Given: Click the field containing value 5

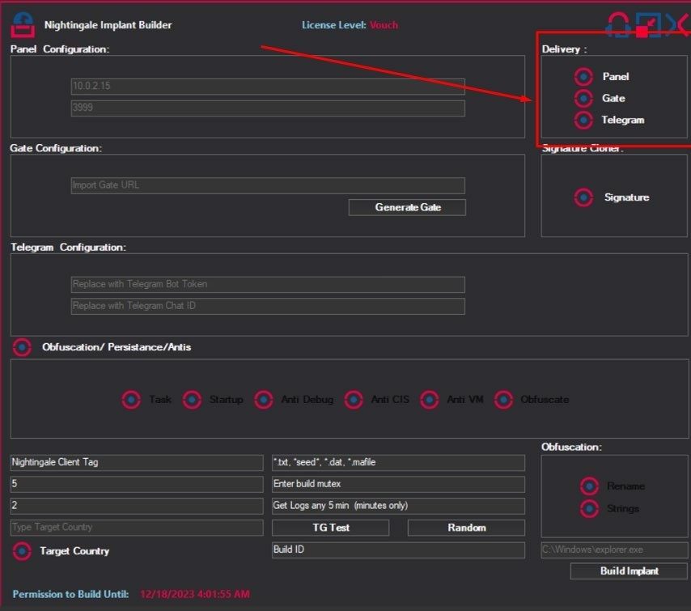Looking at the screenshot, I should 137,484.
